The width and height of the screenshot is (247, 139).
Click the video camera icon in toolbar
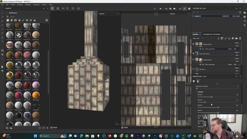click(x=174, y=8)
